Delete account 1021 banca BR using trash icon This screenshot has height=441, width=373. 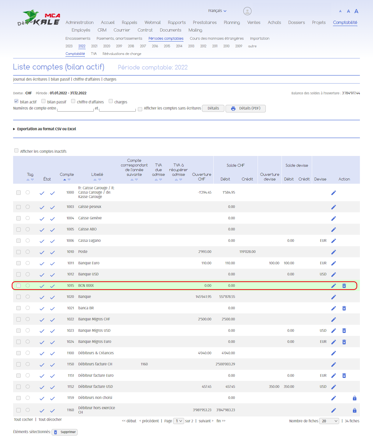coord(344,308)
